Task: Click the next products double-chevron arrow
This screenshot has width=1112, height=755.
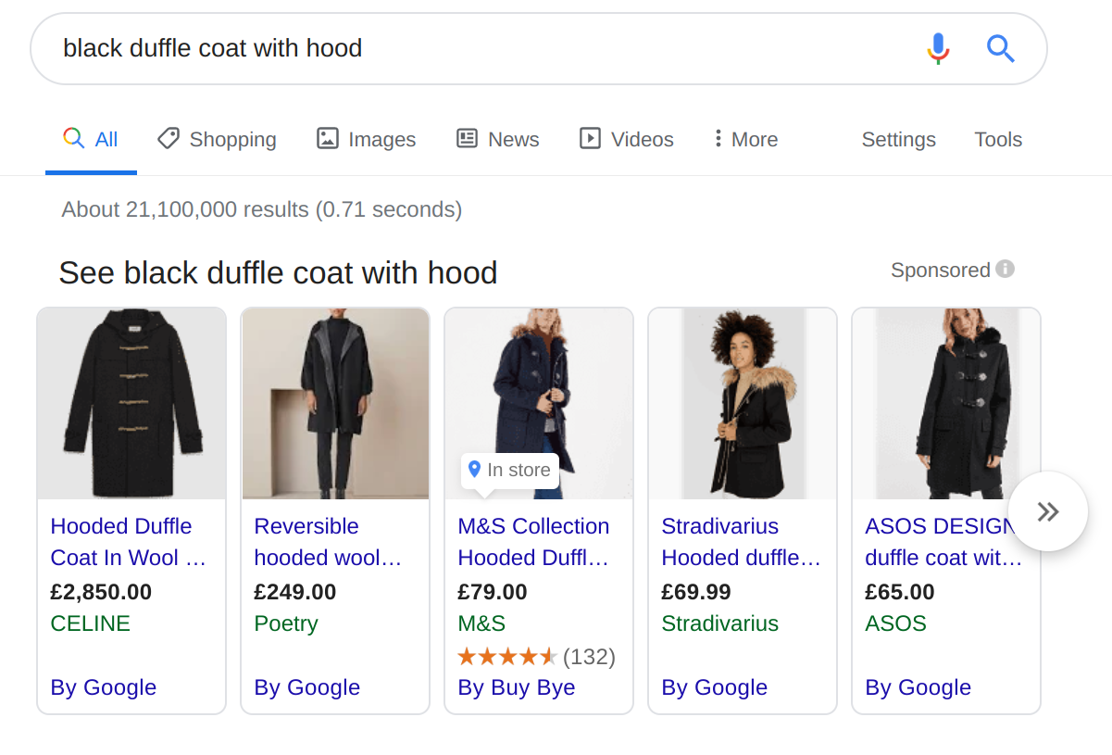Action: click(x=1048, y=511)
